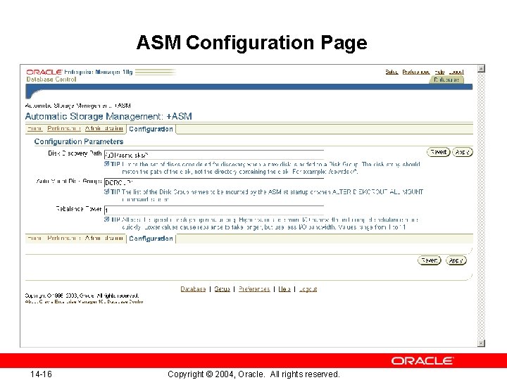Click the upper Apply button

click(463, 152)
